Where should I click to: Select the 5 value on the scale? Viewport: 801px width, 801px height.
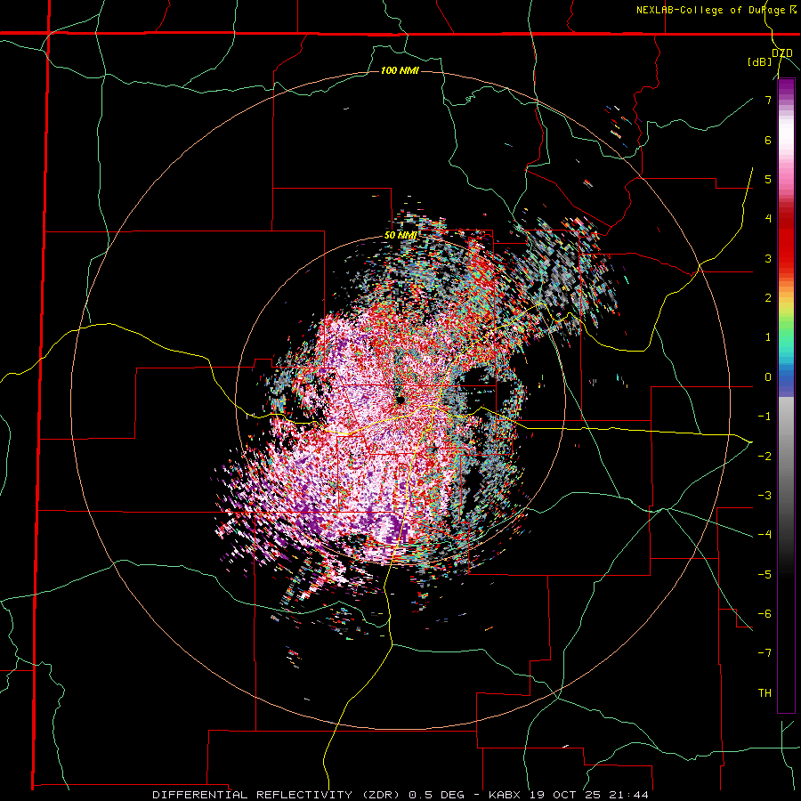(x=768, y=179)
